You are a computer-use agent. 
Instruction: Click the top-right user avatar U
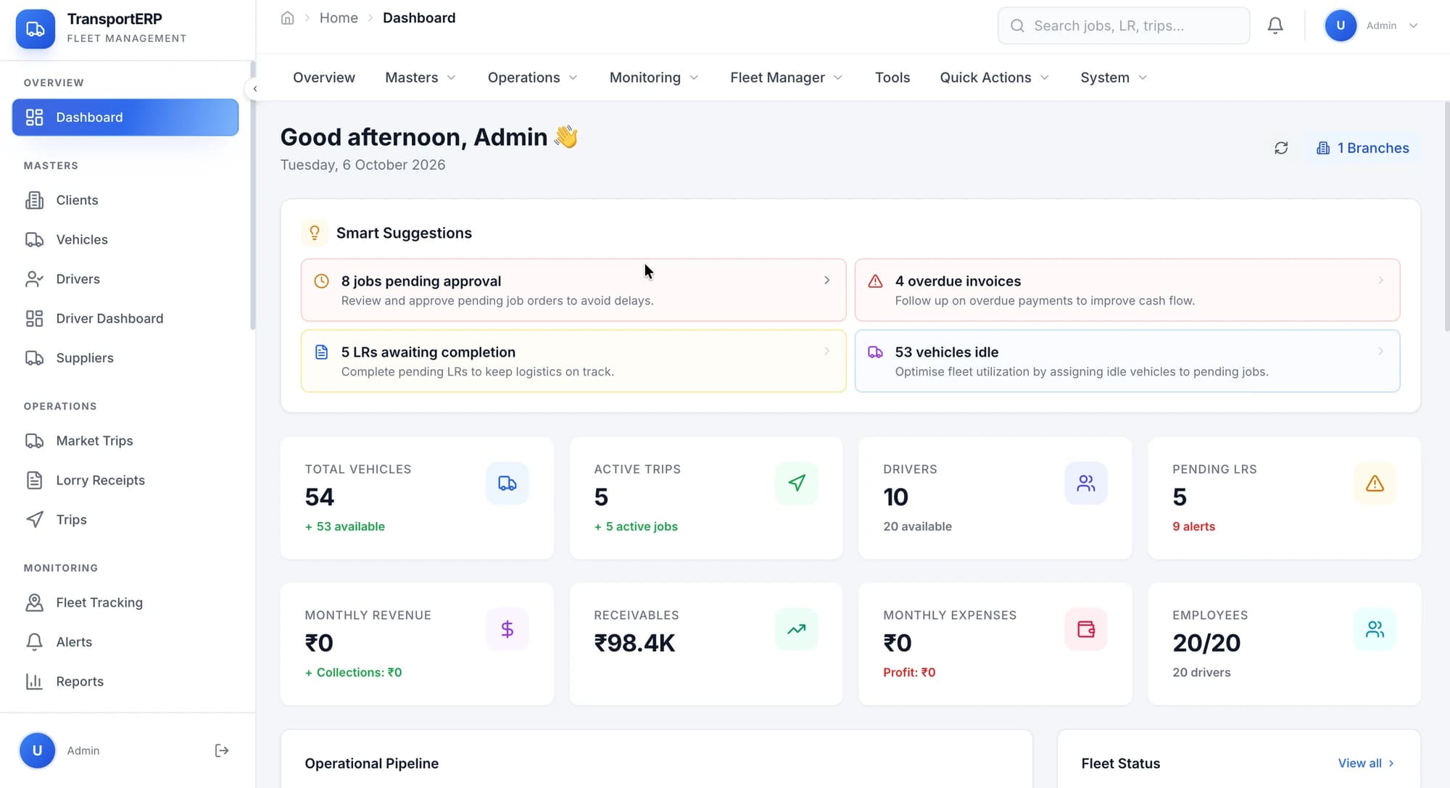[x=1341, y=25]
